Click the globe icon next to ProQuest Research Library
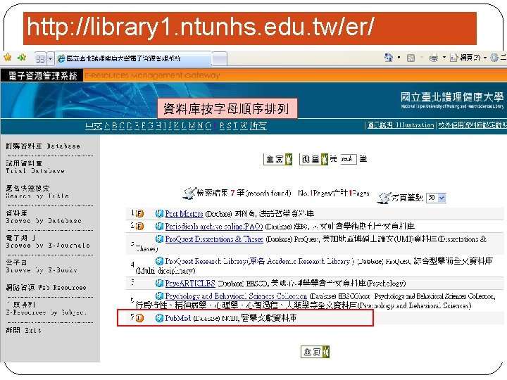This screenshot has width=507, height=380. pos(159,261)
